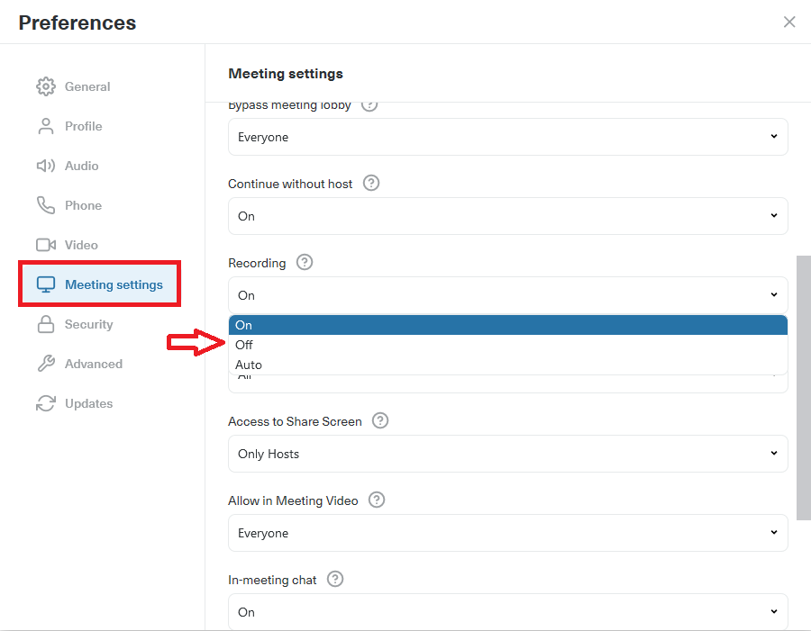Screen dimensions: 811x631
Task: Click the Recording help icon
Action: tap(304, 263)
